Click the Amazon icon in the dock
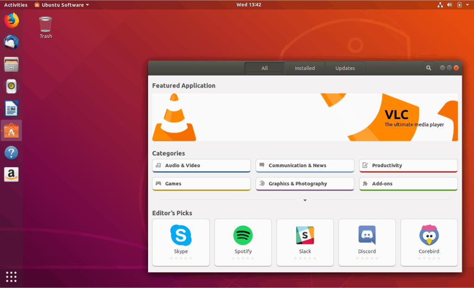This screenshot has height=288, width=474. click(11, 175)
